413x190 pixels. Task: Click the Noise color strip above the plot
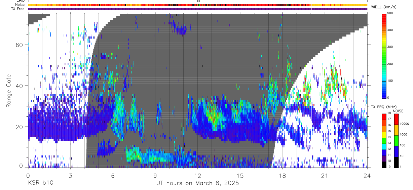198,5
